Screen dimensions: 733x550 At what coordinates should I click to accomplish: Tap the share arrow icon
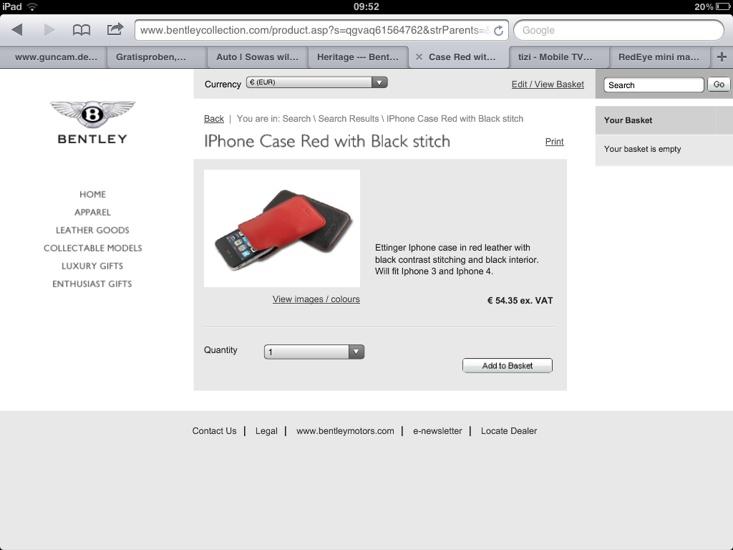point(115,29)
